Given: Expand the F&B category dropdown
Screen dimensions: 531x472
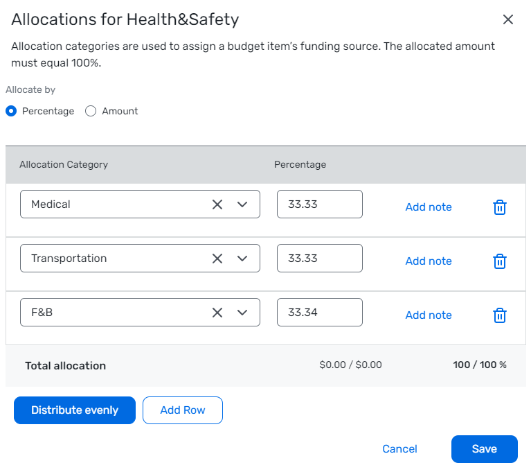Looking at the screenshot, I should (x=242, y=313).
